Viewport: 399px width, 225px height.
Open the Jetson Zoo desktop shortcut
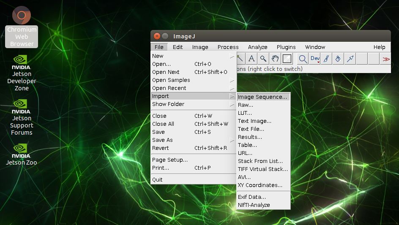click(x=22, y=154)
